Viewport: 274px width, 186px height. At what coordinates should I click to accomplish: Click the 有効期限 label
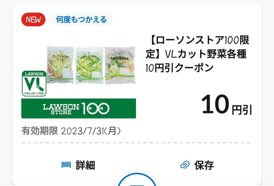pos(40,131)
